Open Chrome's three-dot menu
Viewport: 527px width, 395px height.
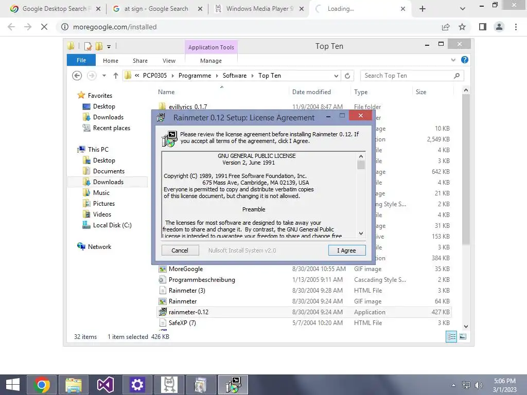click(x=516, y=27)
